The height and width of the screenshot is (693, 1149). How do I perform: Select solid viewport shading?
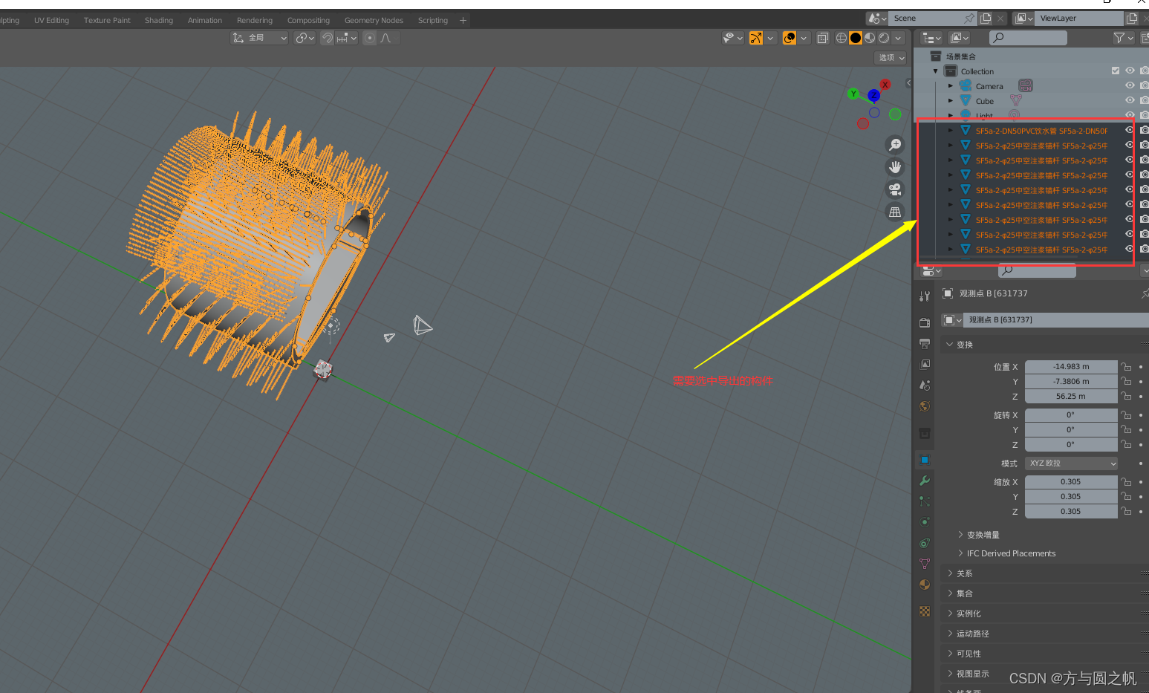pyautogui.click(x=856, y=38)
